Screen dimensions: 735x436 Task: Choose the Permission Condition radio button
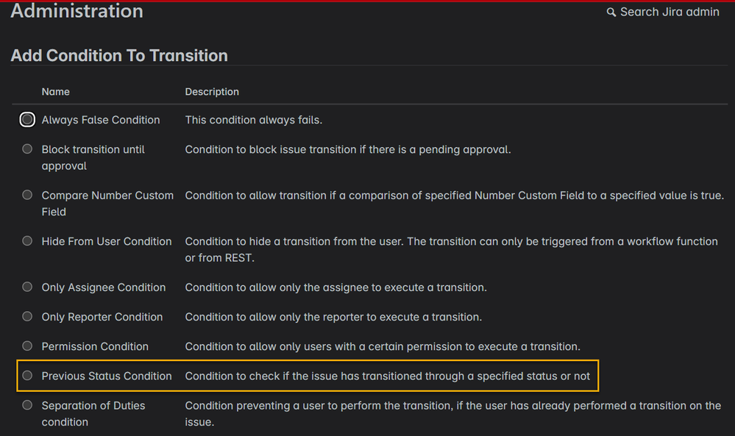point(27,346)
